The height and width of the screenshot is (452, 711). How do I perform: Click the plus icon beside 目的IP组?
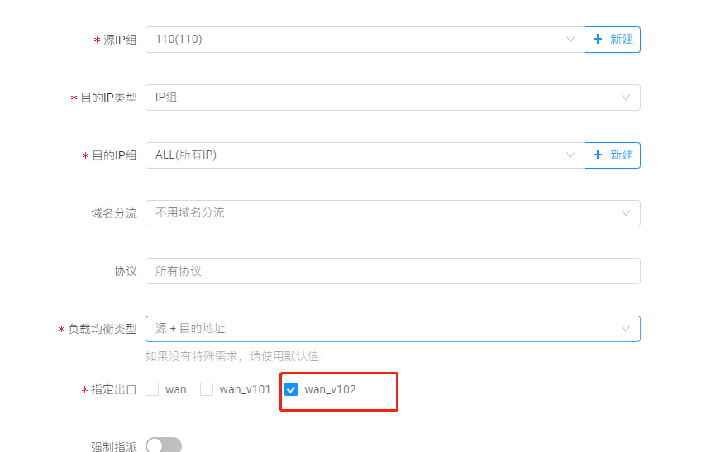click(598, 155)
